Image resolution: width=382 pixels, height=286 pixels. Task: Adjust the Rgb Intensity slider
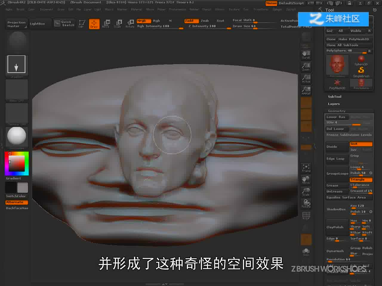(160, 26)
